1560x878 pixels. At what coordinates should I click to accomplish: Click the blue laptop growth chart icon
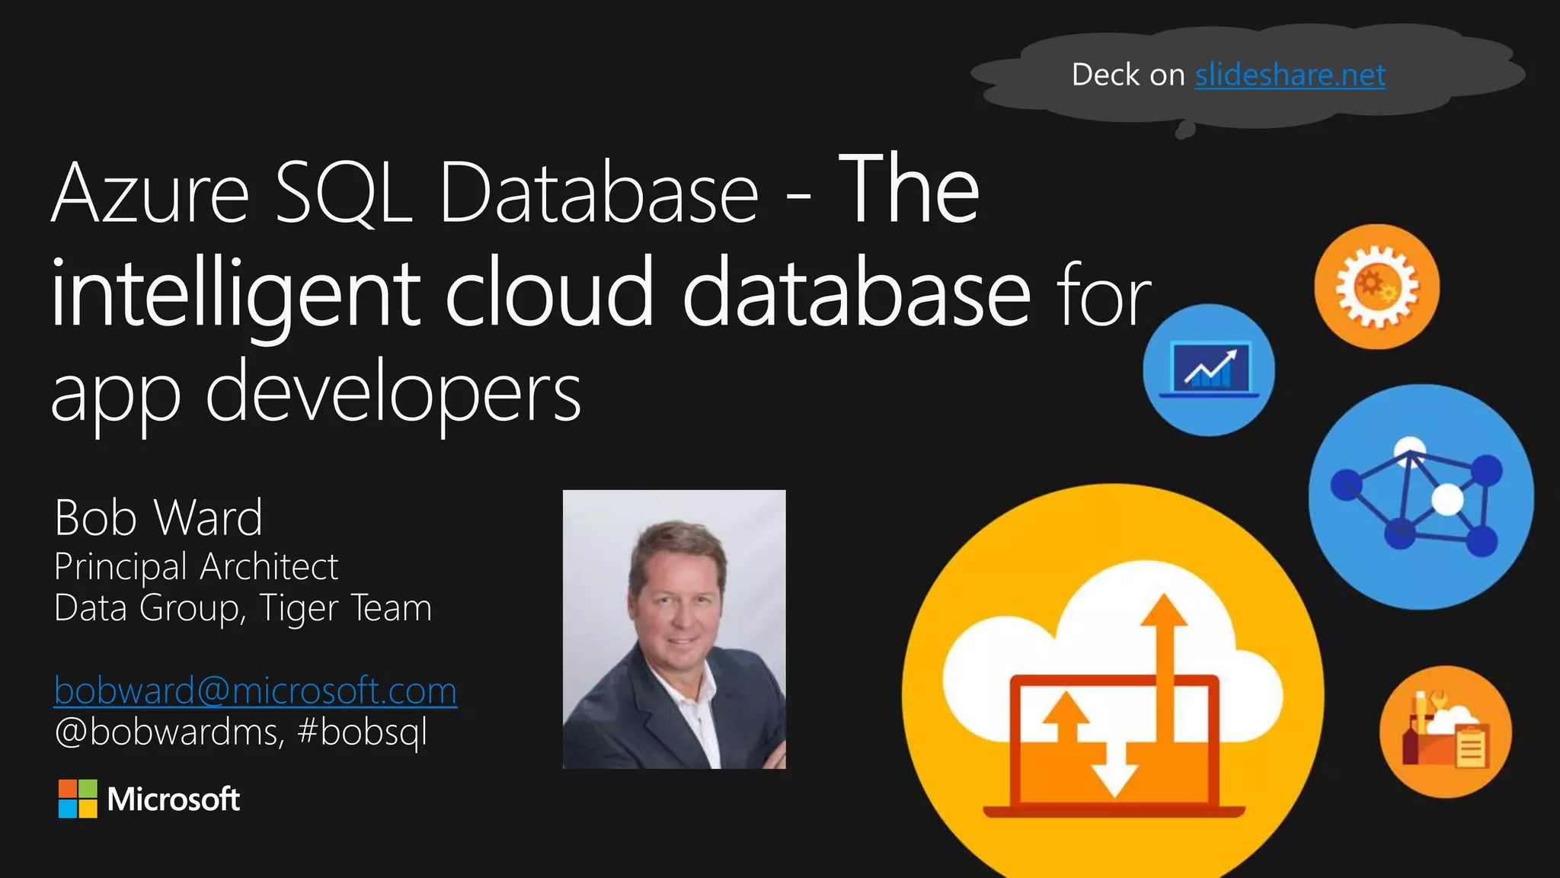click(x=1209, y=370)
